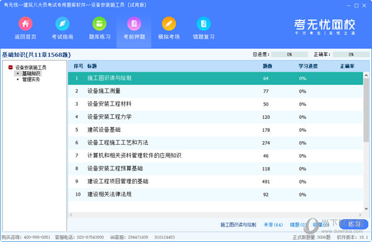Click the 正确率 column header
372x242 pixels.
[x=347, y=66]
